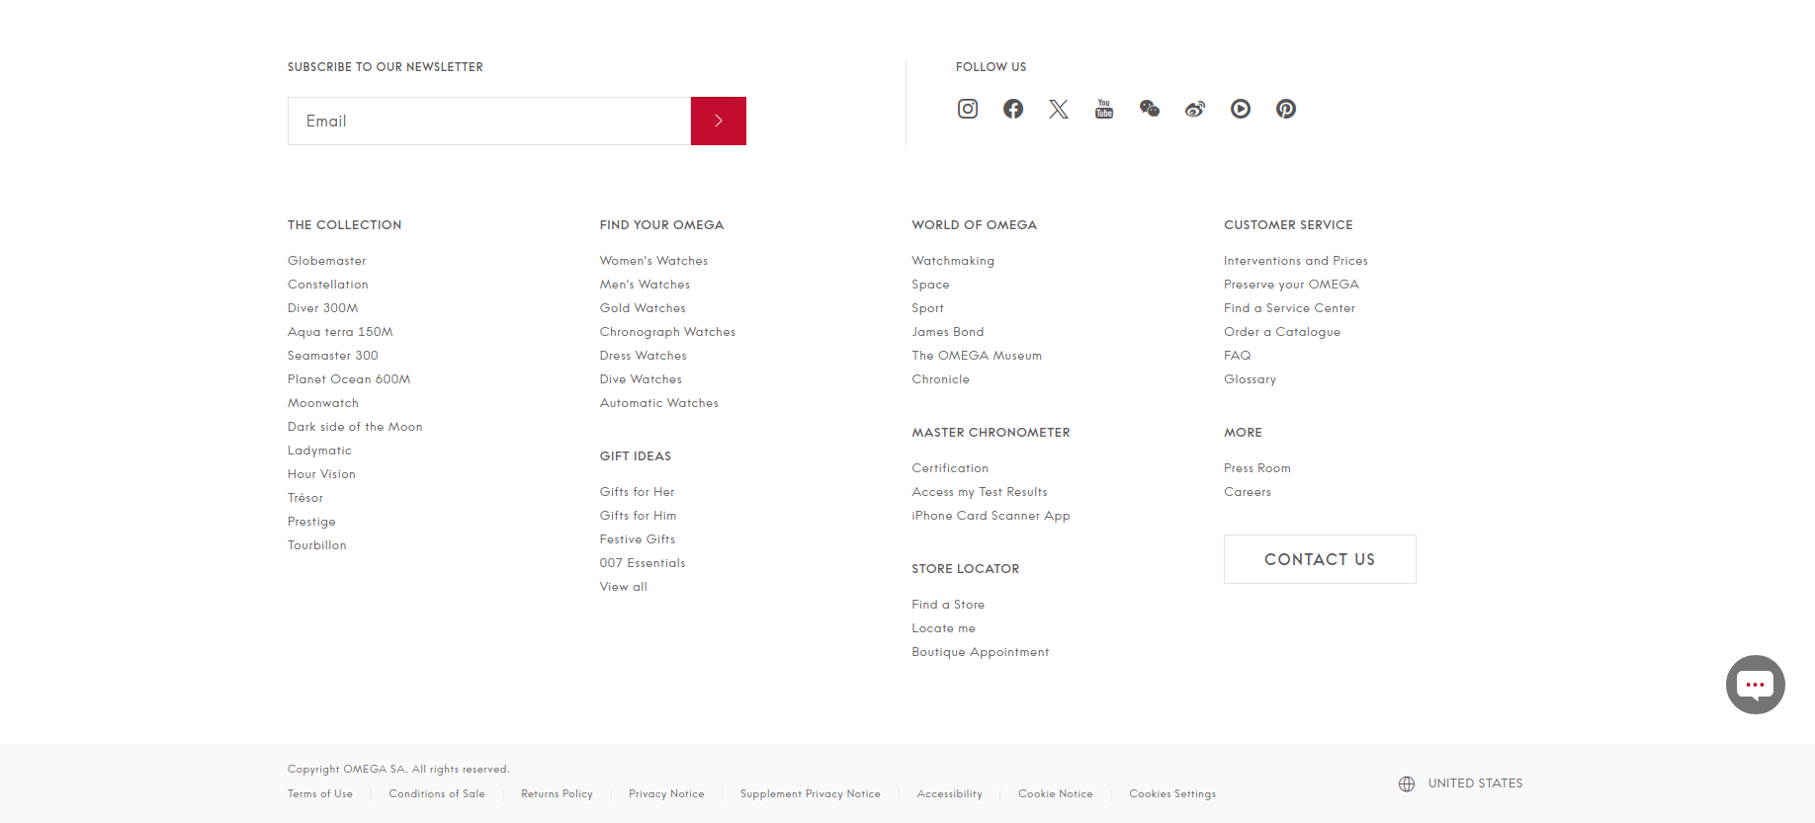This screenshot has width=1815, height=823.
Task: Open the live chat bubble
Action: [x=1755, y=685]
